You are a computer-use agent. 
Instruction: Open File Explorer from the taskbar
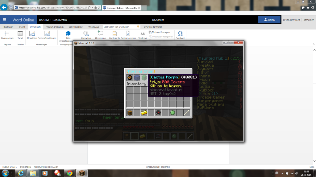(x=33, y=173)
